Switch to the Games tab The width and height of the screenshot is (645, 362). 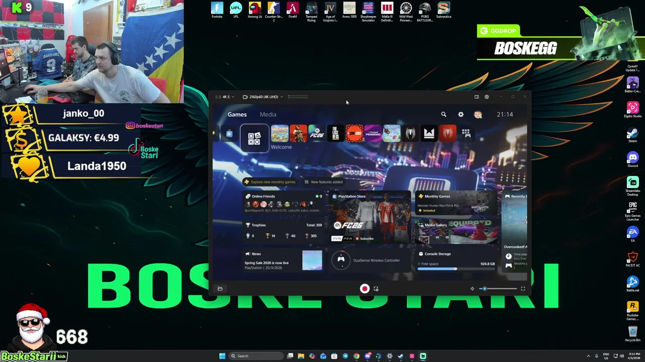237,114
